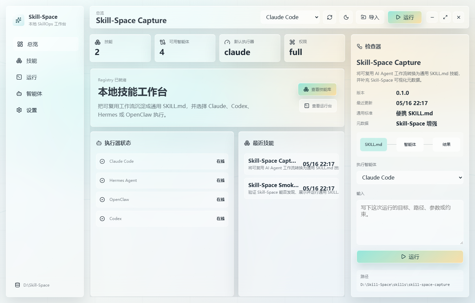Click the 权限 command icon
The width and height of the screenshot is (475, 303).
pos(292,42)
